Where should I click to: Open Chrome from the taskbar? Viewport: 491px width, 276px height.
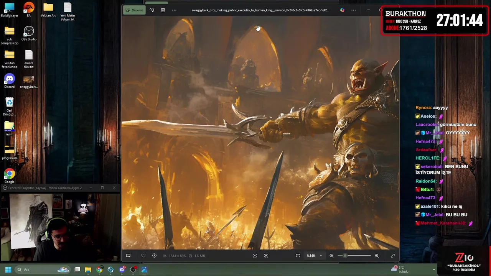[99, 269]
